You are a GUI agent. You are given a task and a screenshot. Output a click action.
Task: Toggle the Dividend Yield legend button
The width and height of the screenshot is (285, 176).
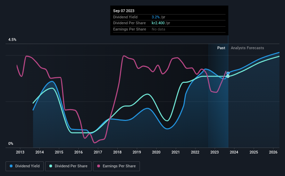pyautogui.click(x=25, y=166)
